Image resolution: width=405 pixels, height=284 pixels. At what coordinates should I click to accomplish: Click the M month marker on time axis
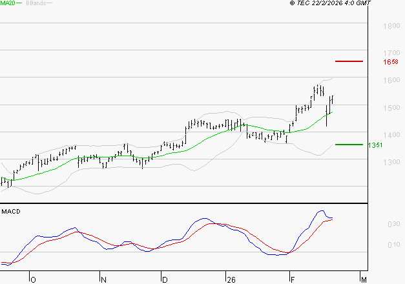(364, 280)
